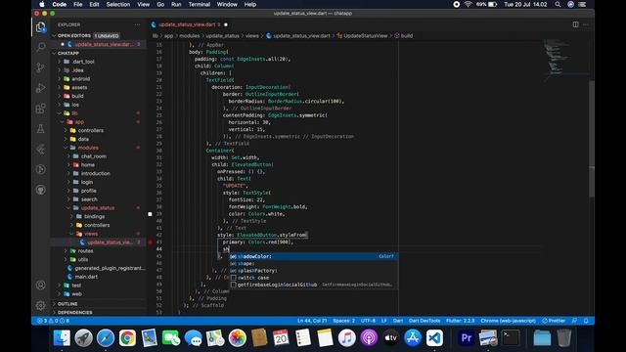Click the editor vertical scrollbar
626x352 pixels.
(592, 139)
